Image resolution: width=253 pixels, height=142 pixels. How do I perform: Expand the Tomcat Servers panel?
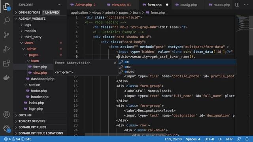coord(40,121)
